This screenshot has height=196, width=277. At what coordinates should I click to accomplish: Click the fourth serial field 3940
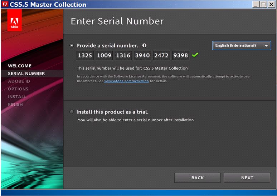tap(142, 55)
